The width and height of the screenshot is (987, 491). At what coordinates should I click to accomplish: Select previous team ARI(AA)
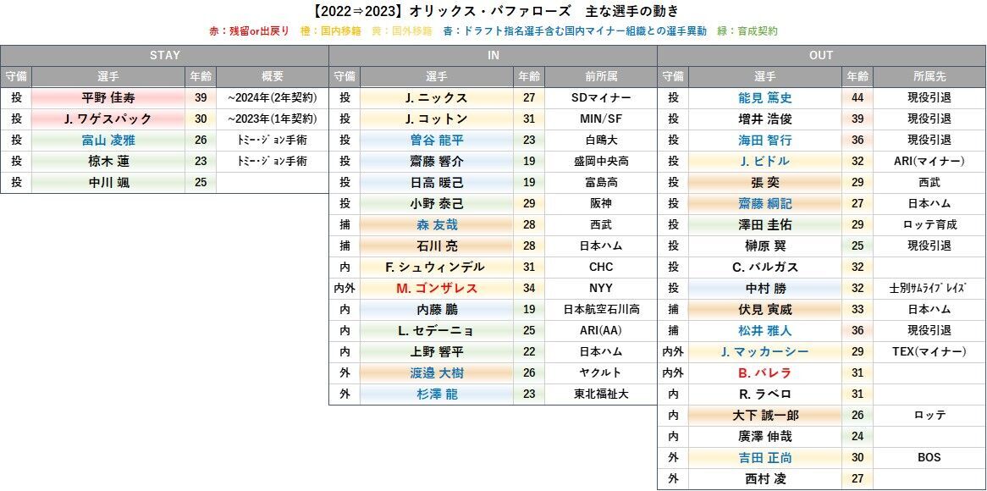coord(600,330)
